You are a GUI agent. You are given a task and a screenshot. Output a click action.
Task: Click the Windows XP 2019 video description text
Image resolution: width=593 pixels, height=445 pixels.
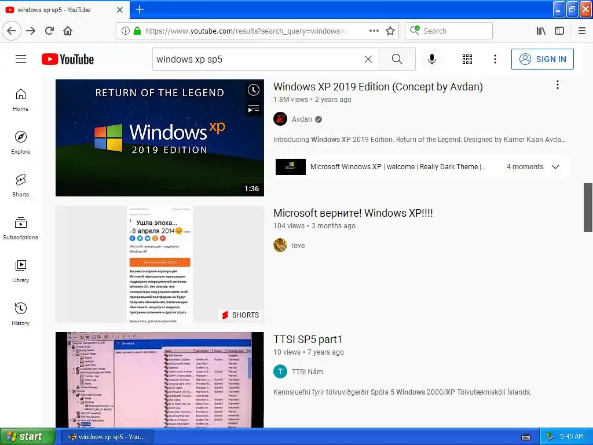pos(419,140)
